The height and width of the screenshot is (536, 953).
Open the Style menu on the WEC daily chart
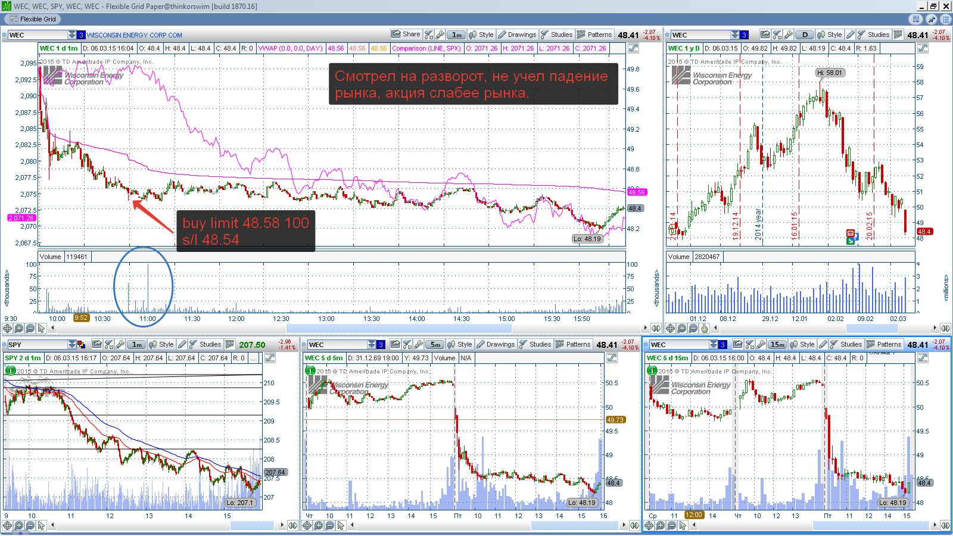point(830,35)
